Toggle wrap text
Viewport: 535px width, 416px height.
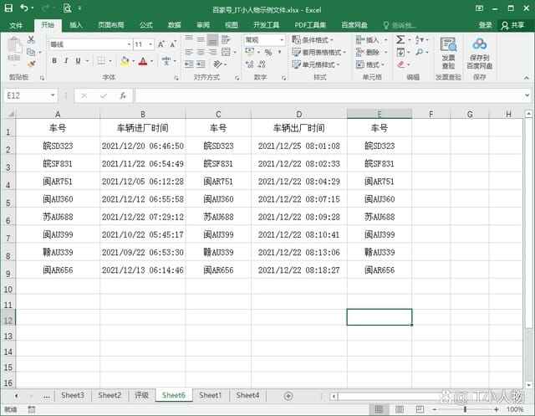[x=226, y=39]
